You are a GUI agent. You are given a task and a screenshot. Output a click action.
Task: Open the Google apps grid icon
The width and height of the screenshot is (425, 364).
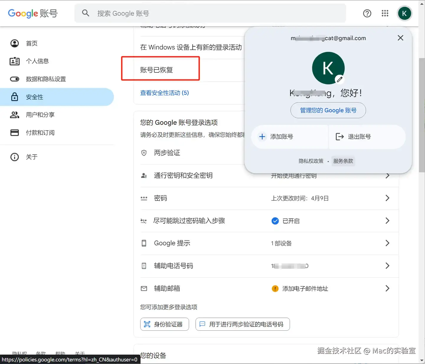pyautogui.click(x=385, y=13)
